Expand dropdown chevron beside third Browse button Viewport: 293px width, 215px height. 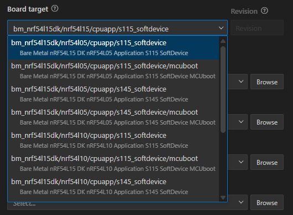241,162
